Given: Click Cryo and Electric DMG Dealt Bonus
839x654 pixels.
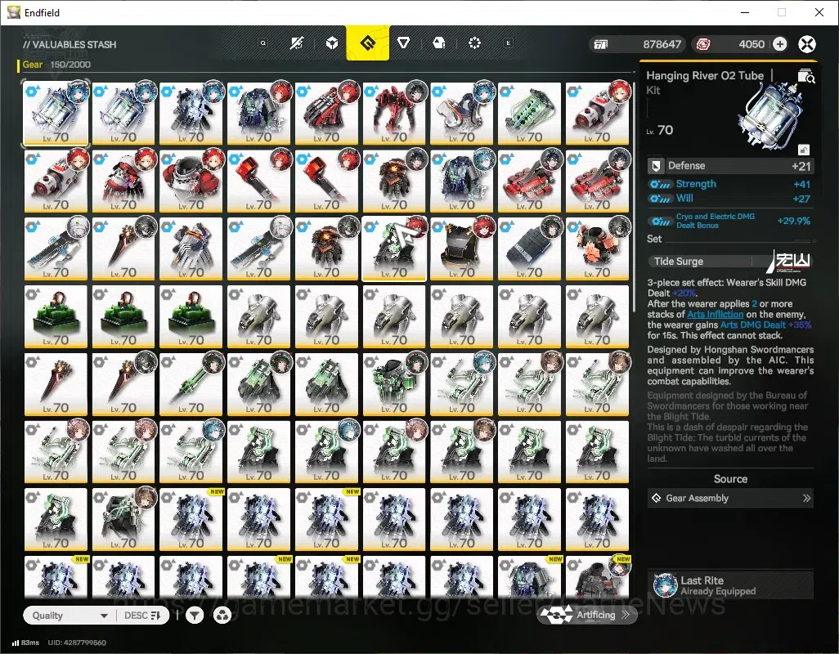Looking at the screenshot, I should (730, 221).
